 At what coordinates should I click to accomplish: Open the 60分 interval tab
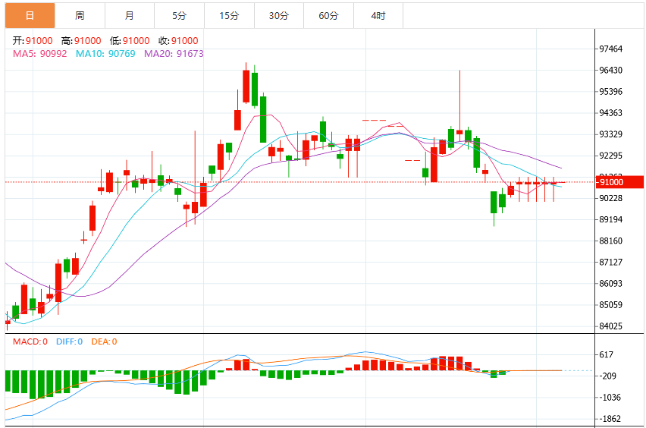329,16
